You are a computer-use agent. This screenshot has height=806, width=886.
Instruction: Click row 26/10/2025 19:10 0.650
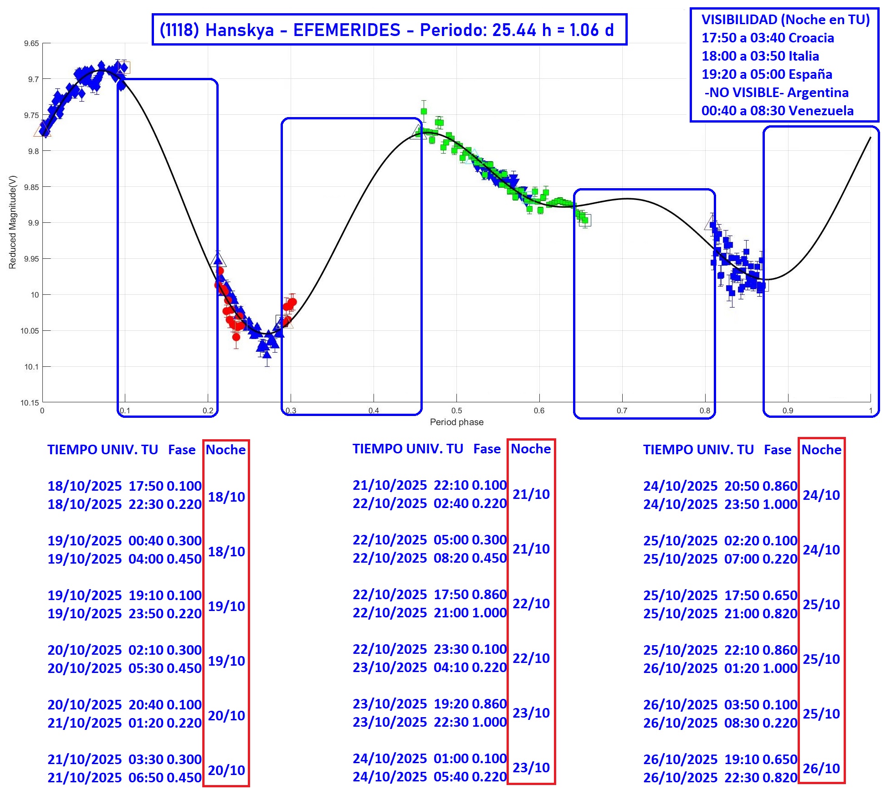click(x=720, y=759)
